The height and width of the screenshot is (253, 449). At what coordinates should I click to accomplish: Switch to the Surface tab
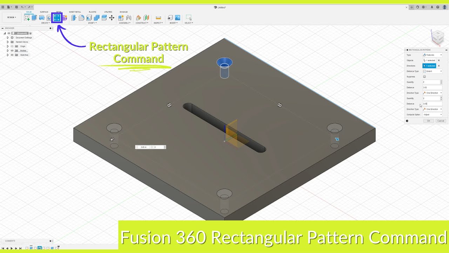pyautogui.click(x=44, y=12)
